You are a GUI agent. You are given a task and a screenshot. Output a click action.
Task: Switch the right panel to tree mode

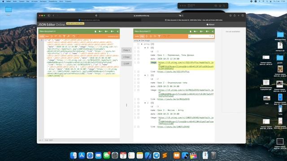coord(142,36)
